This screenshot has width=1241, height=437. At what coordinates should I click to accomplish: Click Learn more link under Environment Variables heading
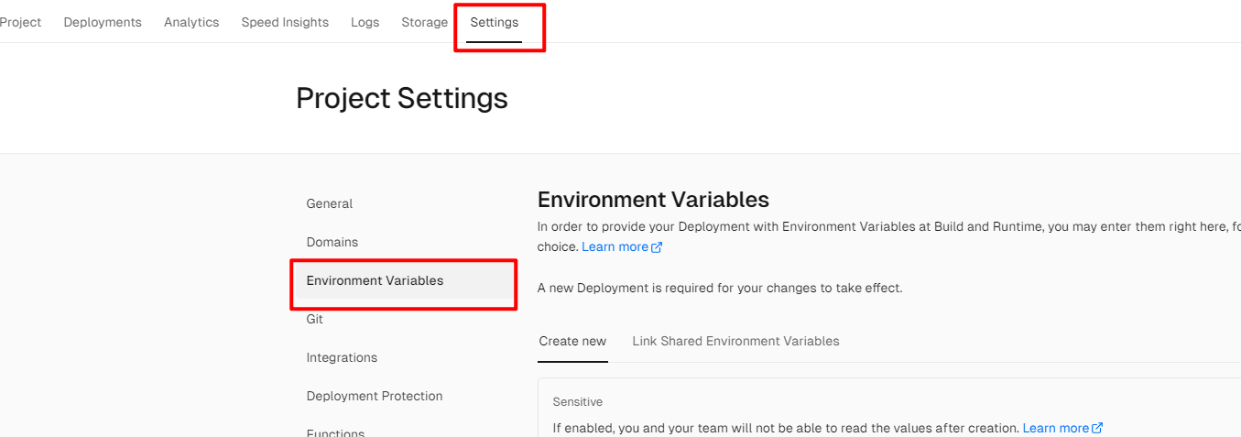[615, 247]
